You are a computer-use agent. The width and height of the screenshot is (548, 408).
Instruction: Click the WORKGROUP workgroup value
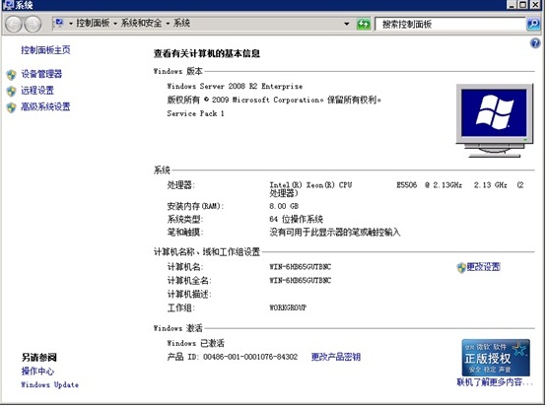pyautogui.click(x=288, y=307)
